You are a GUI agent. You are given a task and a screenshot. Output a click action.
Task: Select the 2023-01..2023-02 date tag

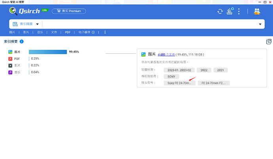pyautogui.click(x=179, y=70)
